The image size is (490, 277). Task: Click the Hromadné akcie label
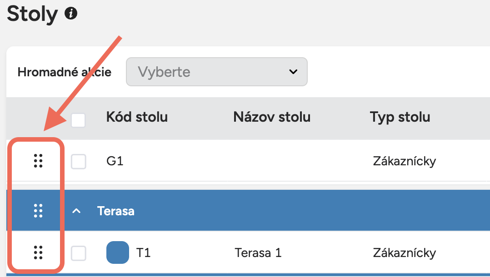pyautogui.click(x=64, y=72)
